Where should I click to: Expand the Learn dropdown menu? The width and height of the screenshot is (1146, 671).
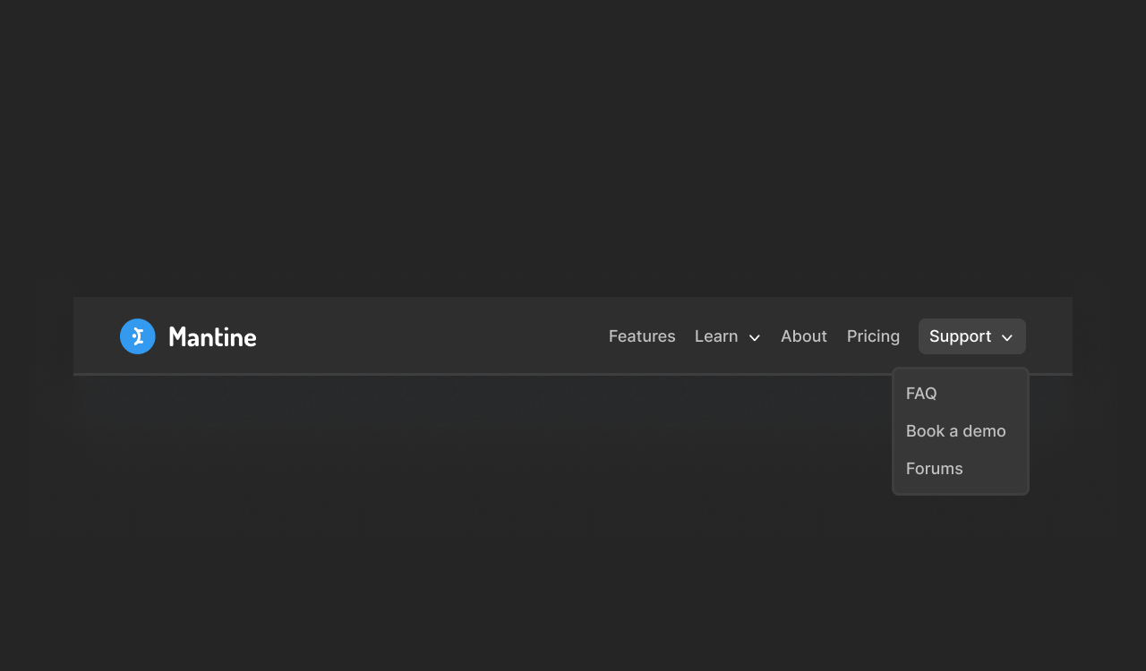click(727, 336)
